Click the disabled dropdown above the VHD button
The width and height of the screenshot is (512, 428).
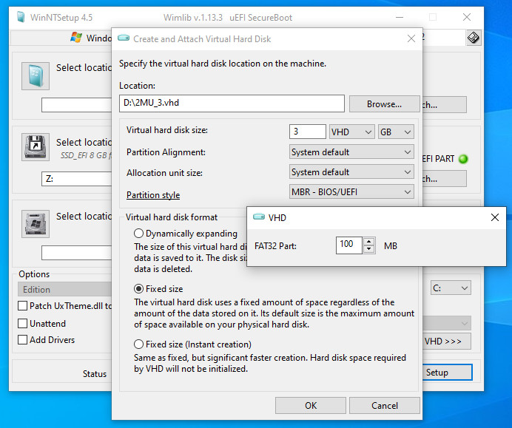click(447, 323)
